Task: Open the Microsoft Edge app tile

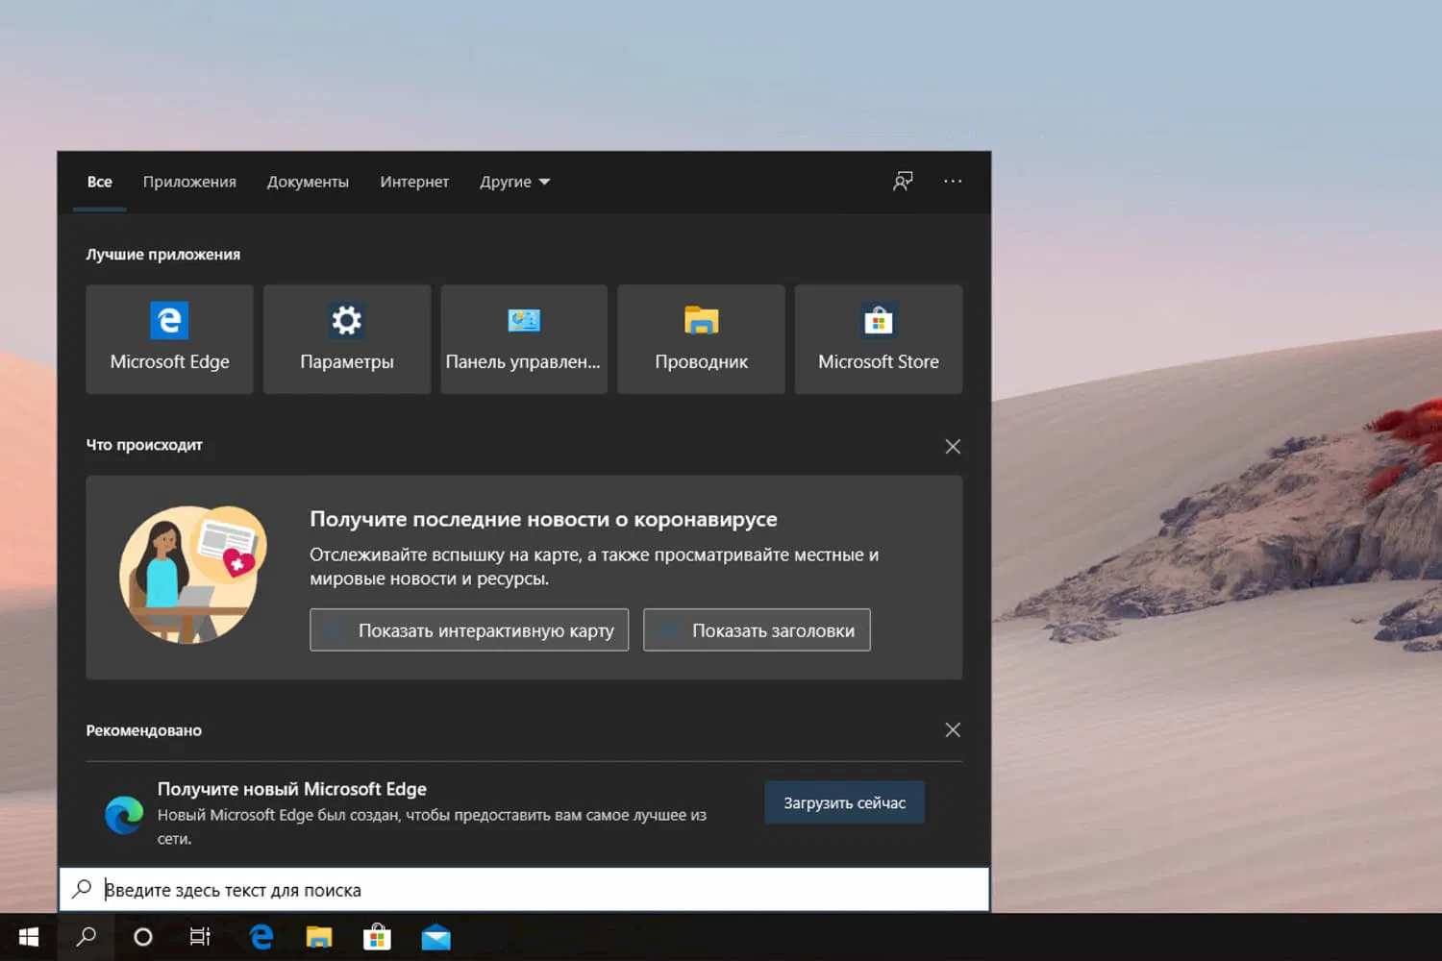Action: point(169,339)
